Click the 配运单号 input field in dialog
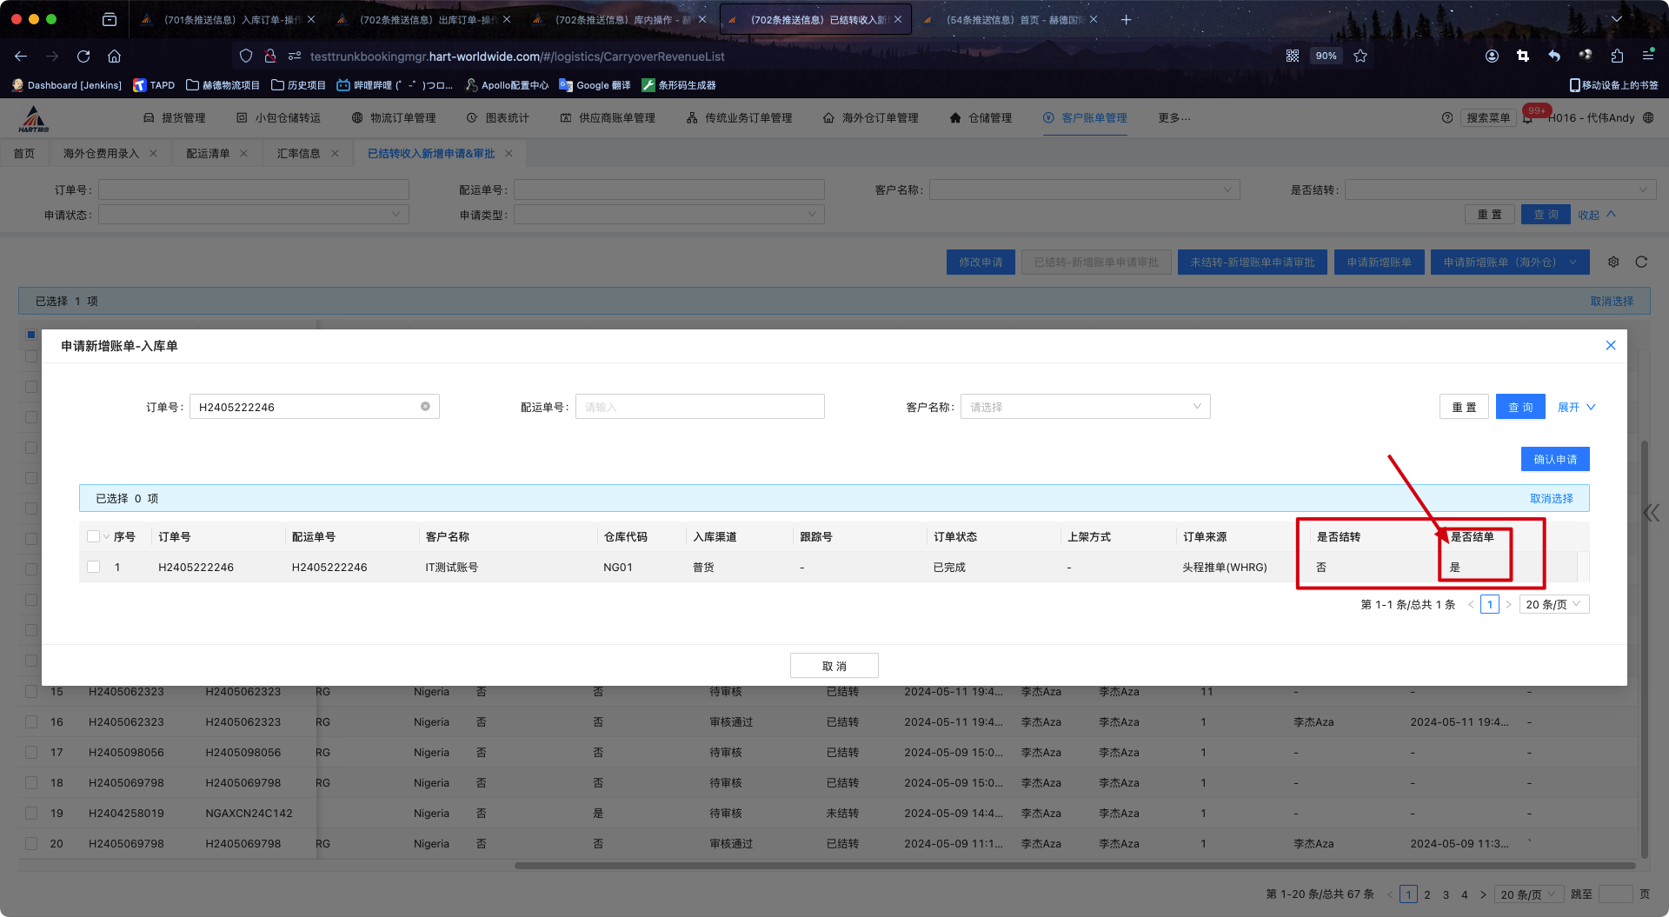The height and width of the screenshot is (917, 1669). click(x=700, y=407)
